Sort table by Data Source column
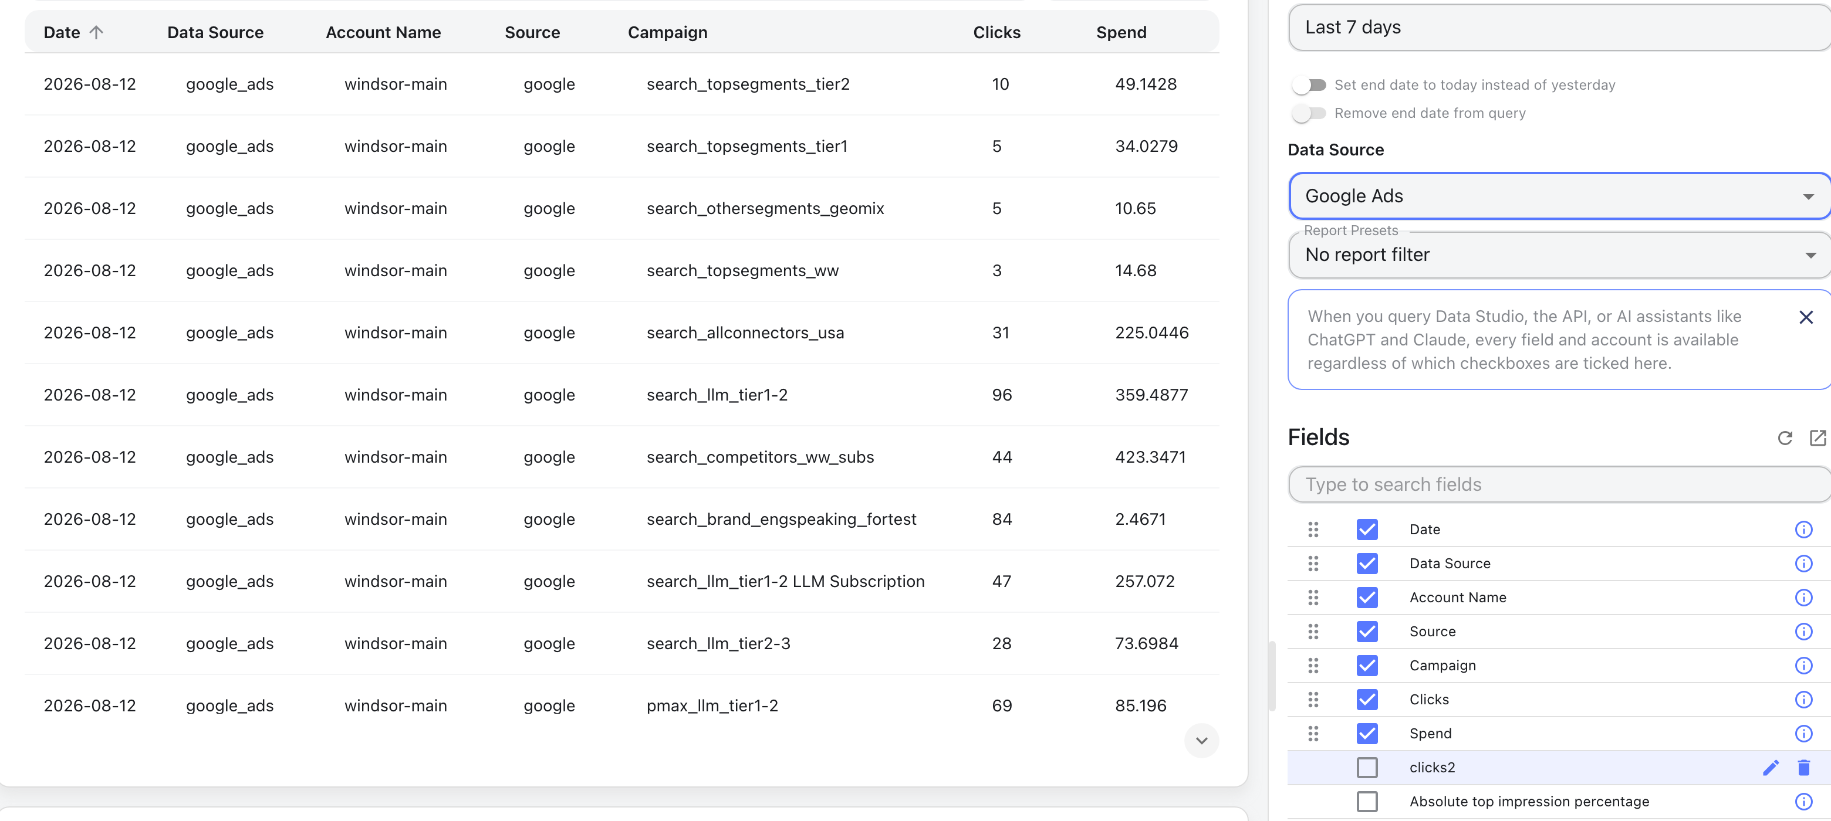The height and width of the screenshot is (821, 1831). (x=215, y=33)
